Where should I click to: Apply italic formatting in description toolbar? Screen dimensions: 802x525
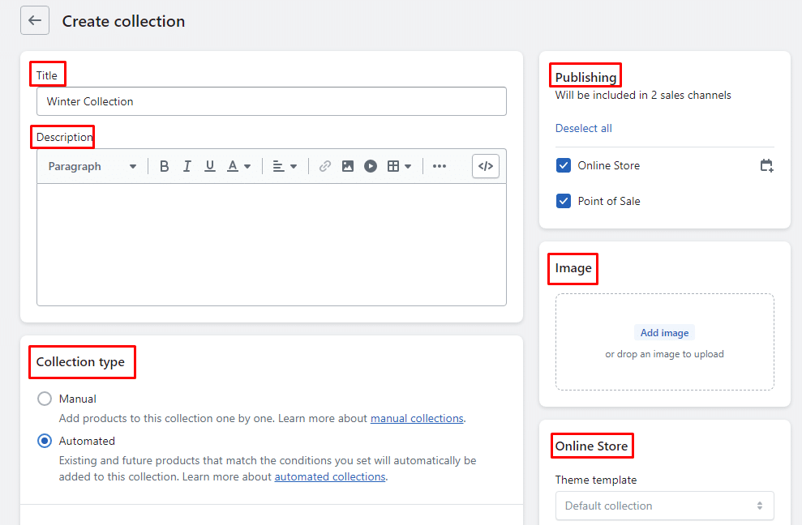(187, 166)
